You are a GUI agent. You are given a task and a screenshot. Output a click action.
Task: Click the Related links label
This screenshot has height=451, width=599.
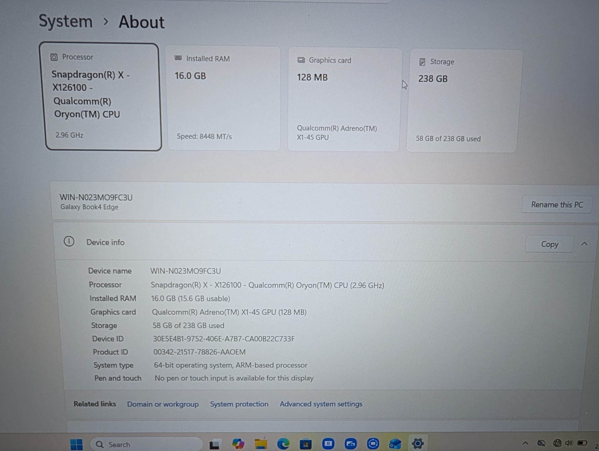(95, 404)
